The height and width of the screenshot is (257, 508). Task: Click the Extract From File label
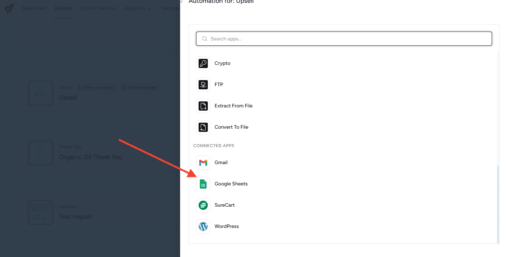tap(233, 106)
